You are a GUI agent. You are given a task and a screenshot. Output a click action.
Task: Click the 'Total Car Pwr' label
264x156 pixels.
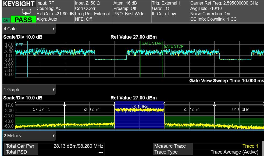click(20, 146)
